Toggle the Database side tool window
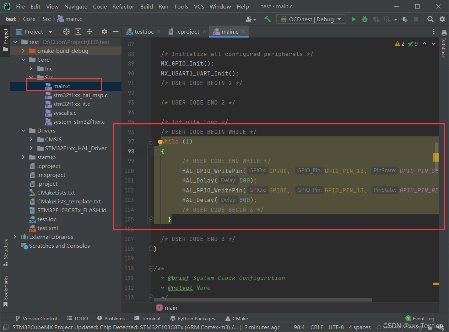 pos(443,44)
